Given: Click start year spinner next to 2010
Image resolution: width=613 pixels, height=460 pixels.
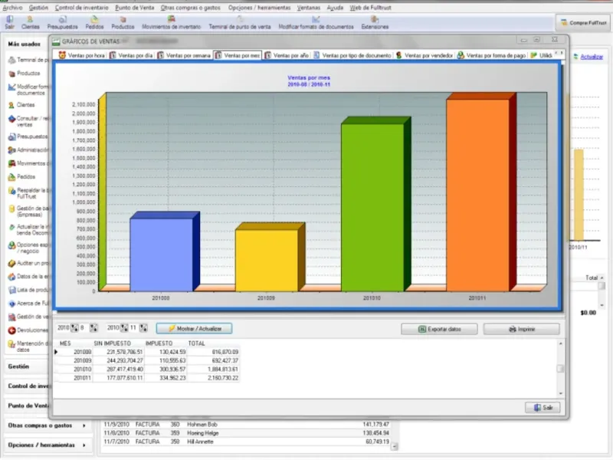Looking at the screenshot, I should click(x=74, y=328).
